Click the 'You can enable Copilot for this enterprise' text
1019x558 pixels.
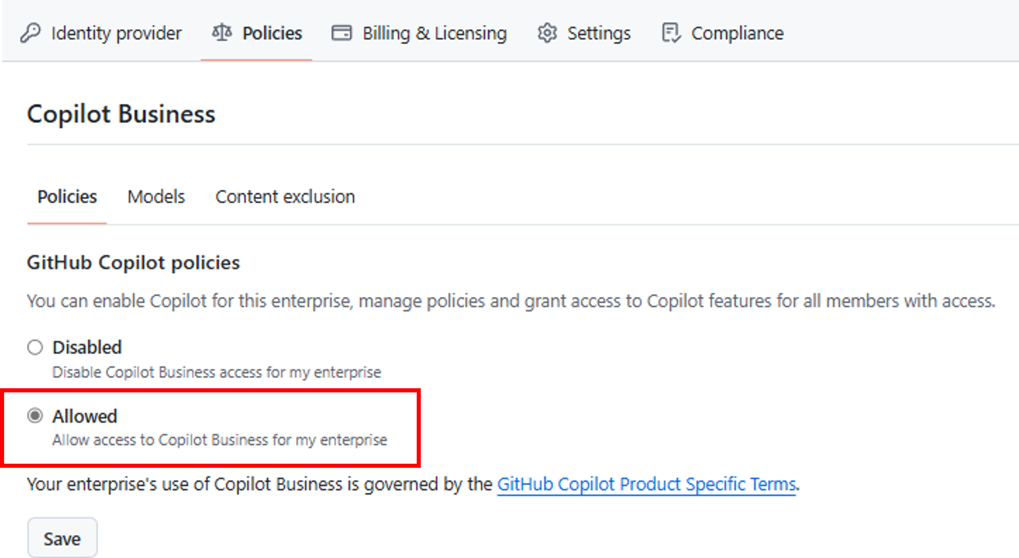click(511, 301)
